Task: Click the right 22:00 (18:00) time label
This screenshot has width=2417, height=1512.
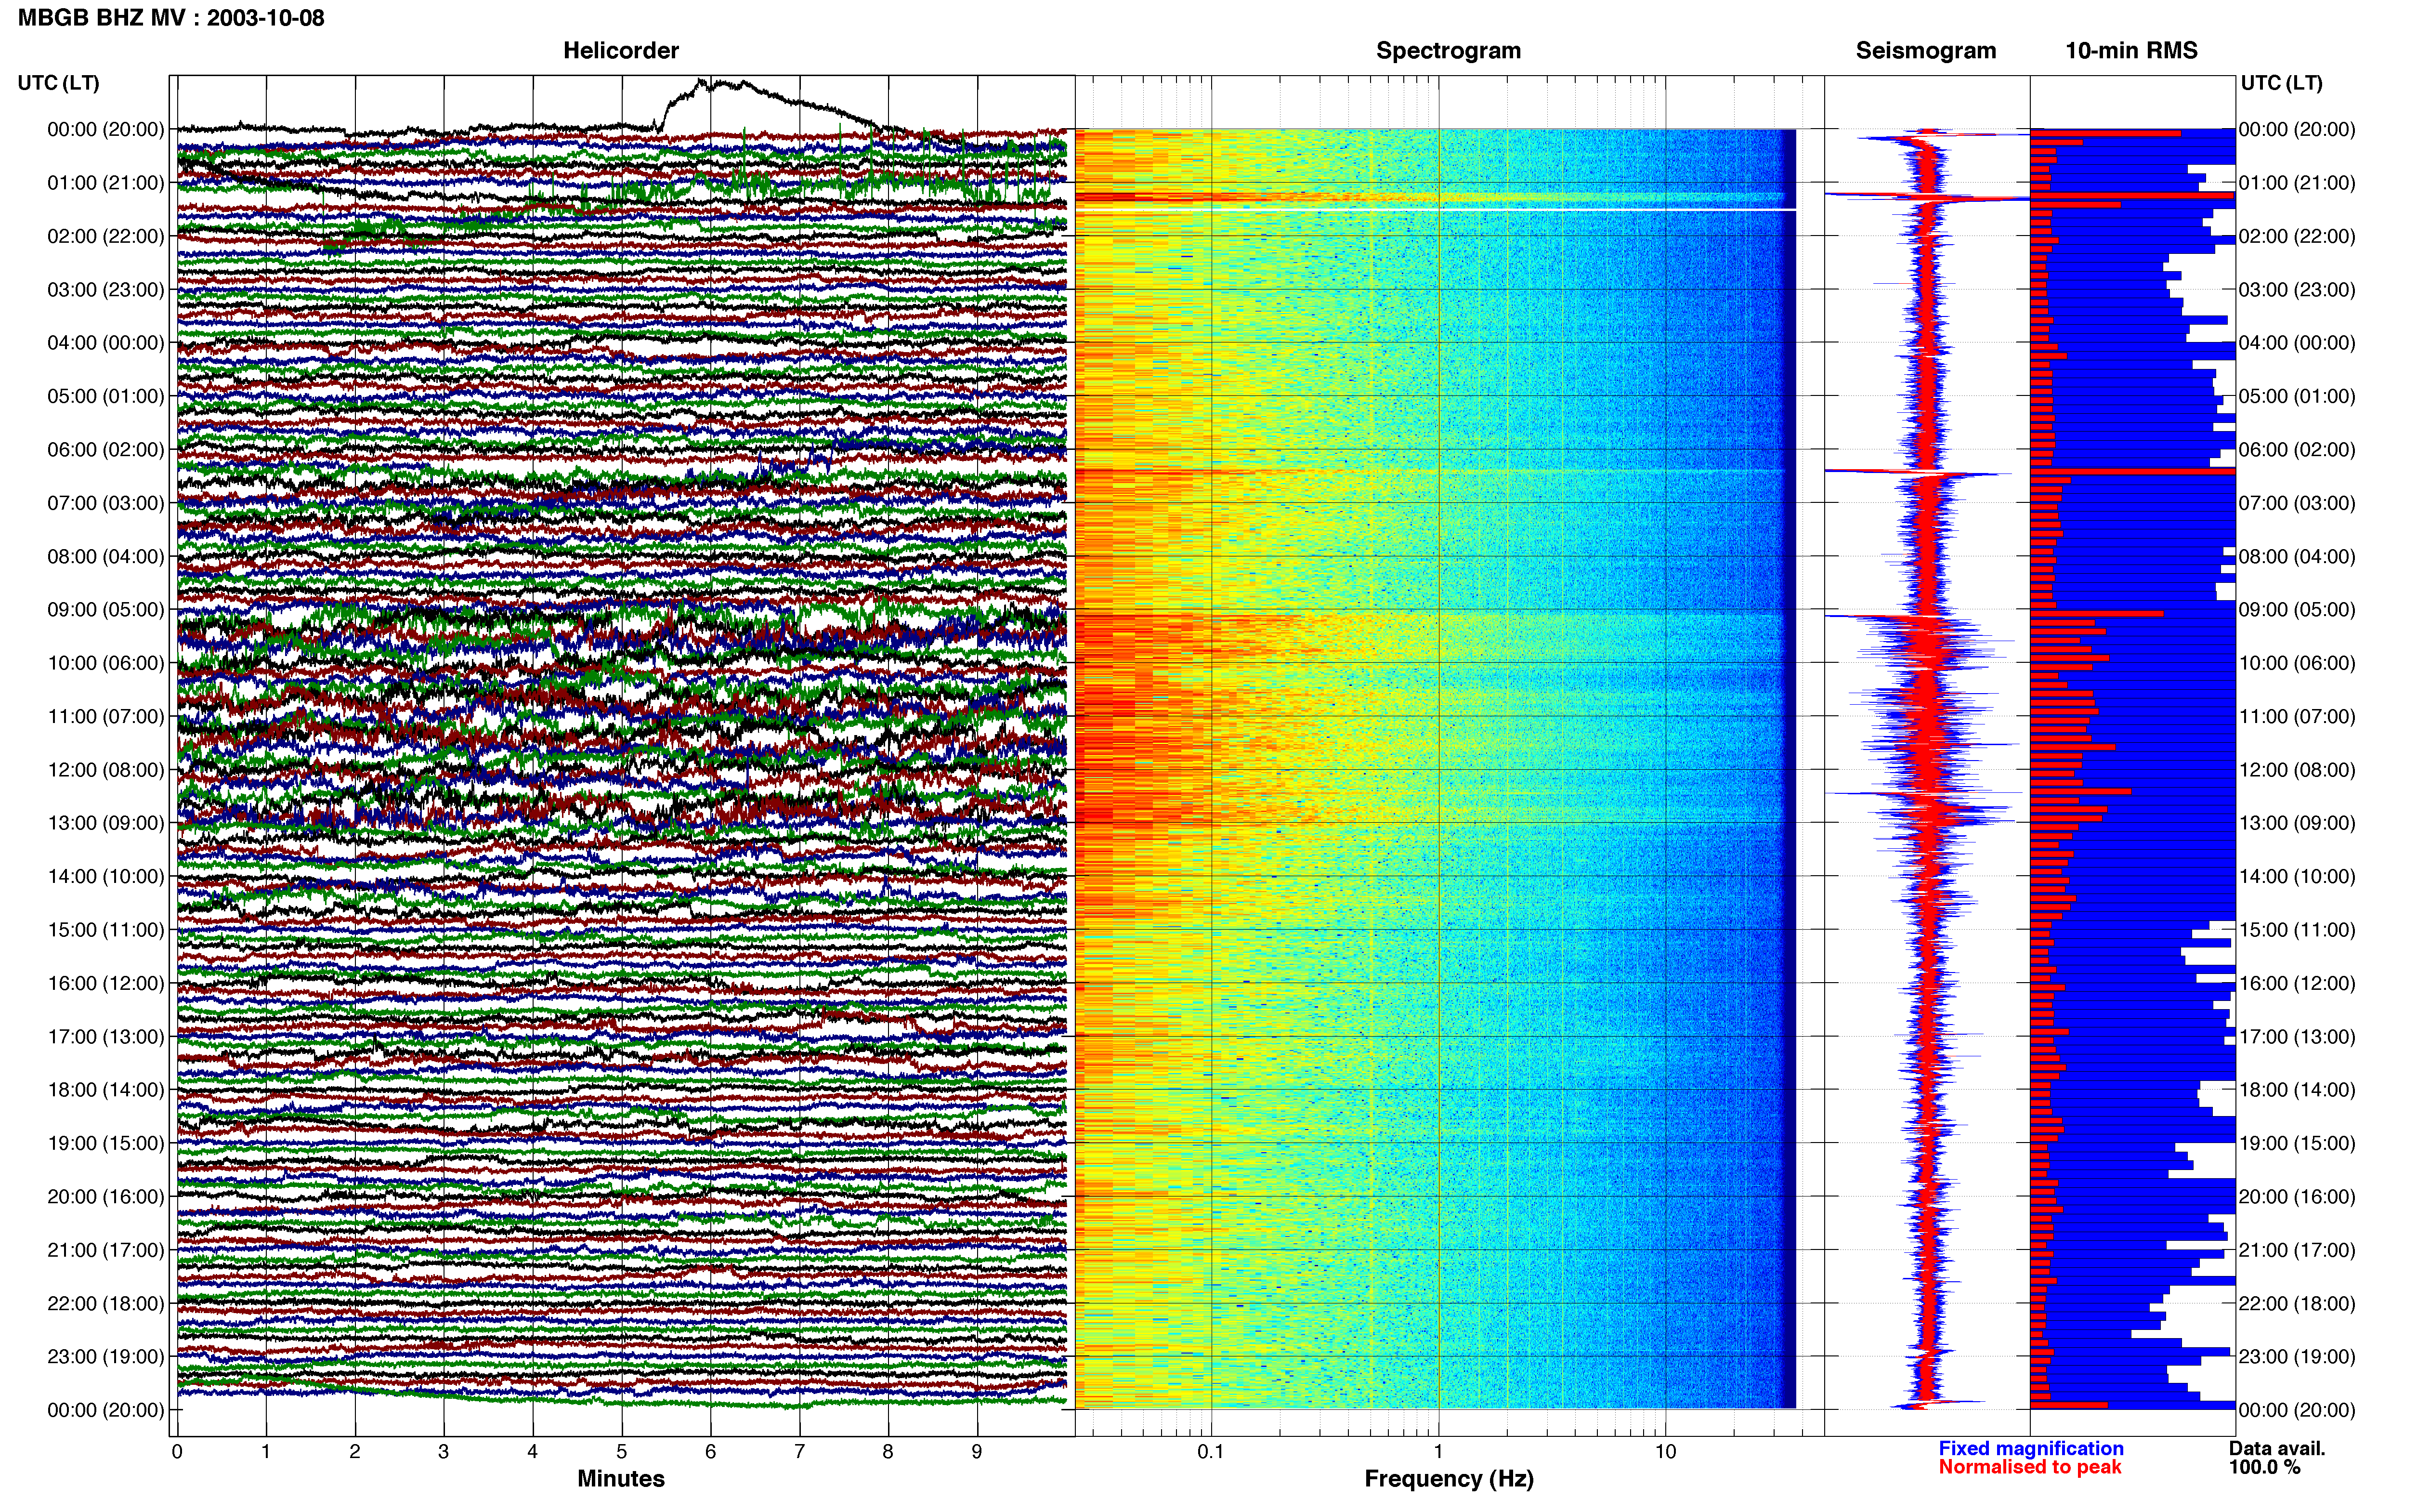Action: point(2297,1303)
